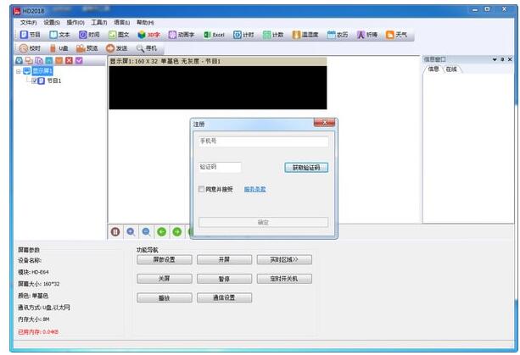Click the first blue icon above the program tree
The height and width of the screenshot is (355, 520).
click(19, 60)
